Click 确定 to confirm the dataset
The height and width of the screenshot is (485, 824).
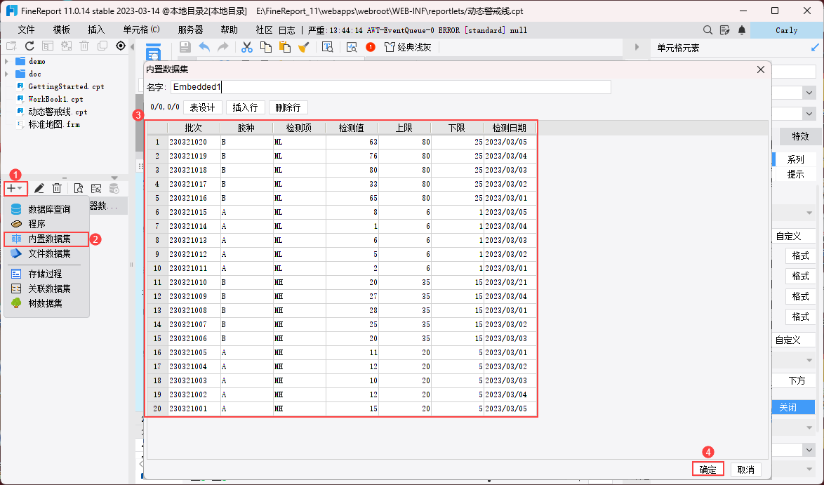[x=708, y=470]
